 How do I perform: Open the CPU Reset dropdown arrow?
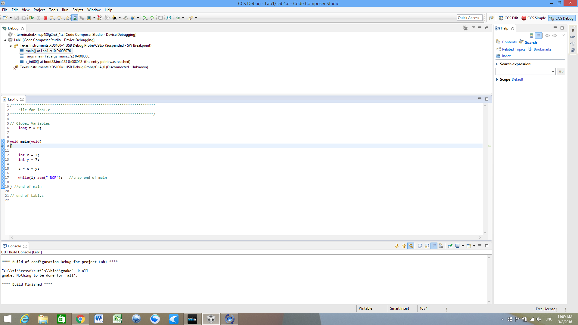120,18
